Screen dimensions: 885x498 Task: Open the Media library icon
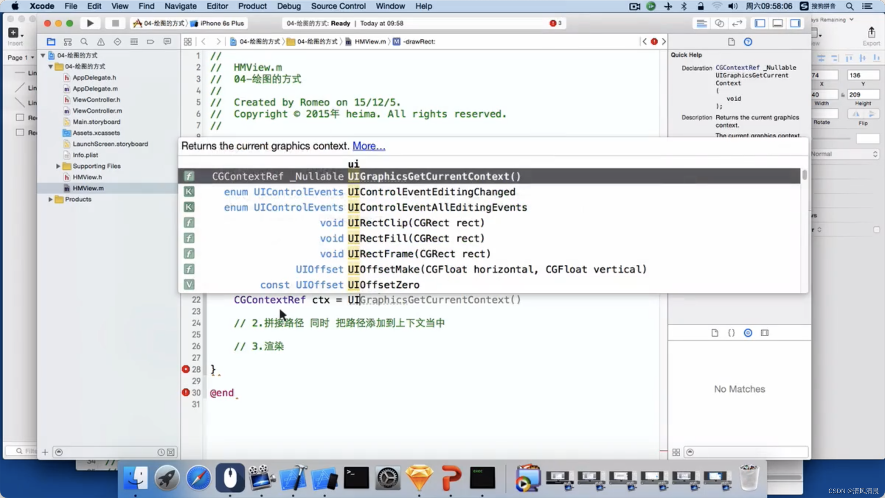coord(765,333)
